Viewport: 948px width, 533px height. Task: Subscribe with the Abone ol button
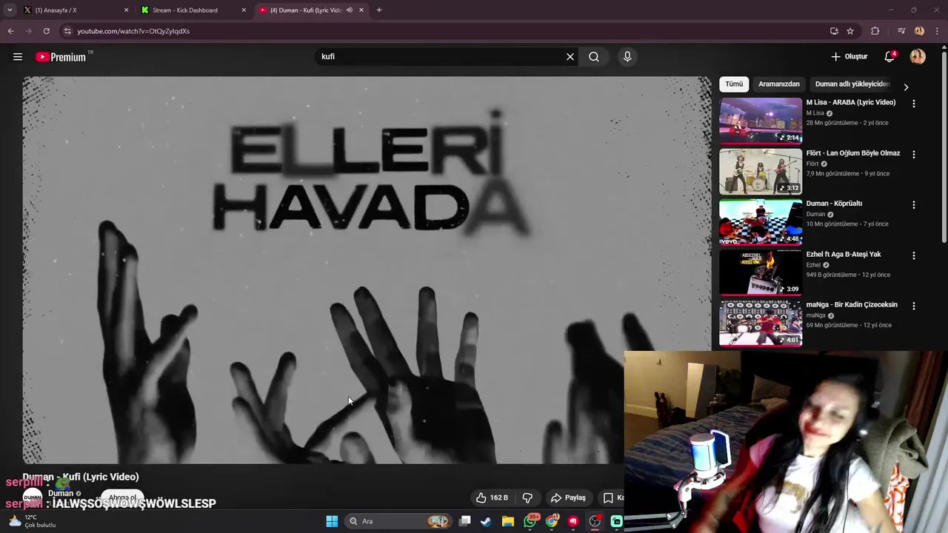122,497
